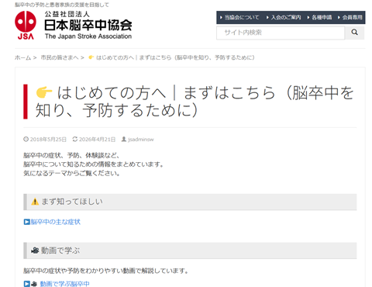Click the tagline 脳卒中の予防と患者家族の支援を目指して

click(x=62, y=5)
